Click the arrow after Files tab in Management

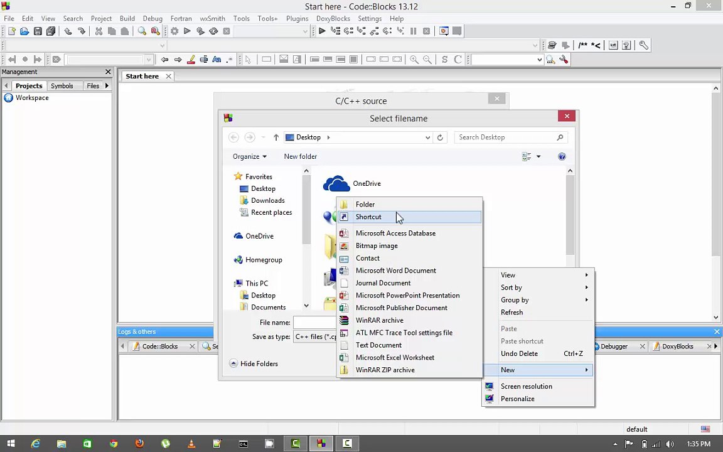coord(107,85)
